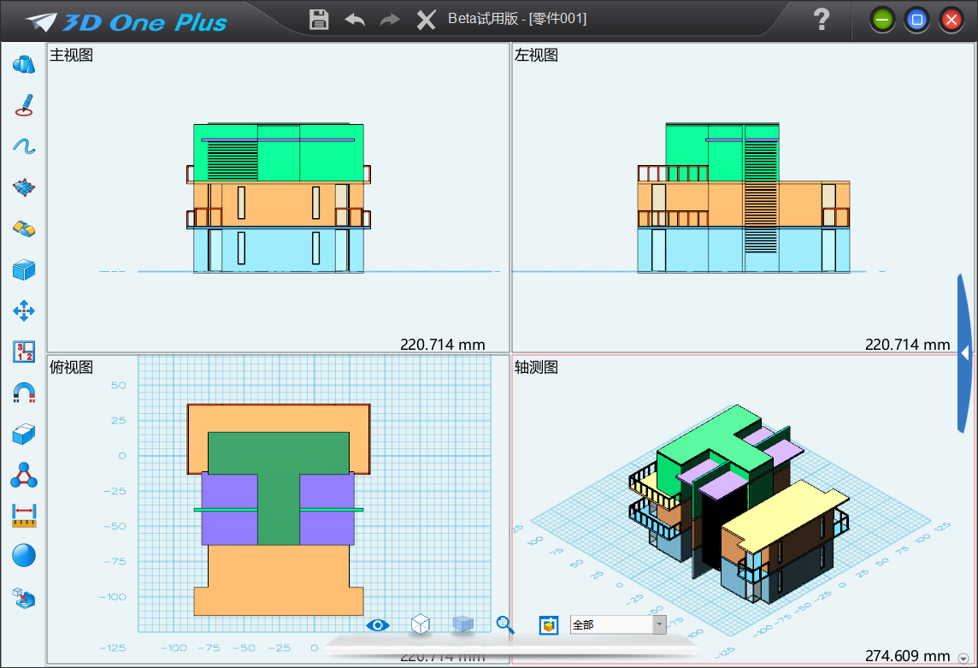The width and height of the screenshot is (978, 668).
Task: Click the undo arrow button
Action: [x=355, y=20]
